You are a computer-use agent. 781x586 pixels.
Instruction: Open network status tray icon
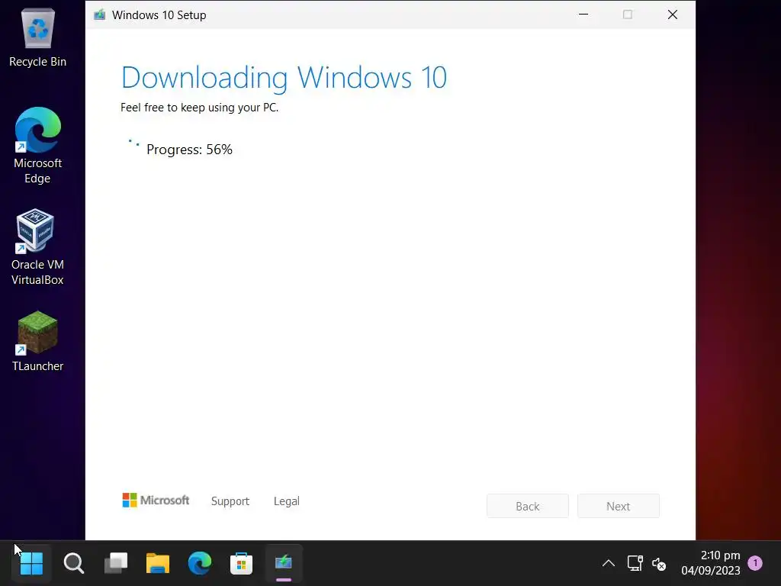coord(635,564)
